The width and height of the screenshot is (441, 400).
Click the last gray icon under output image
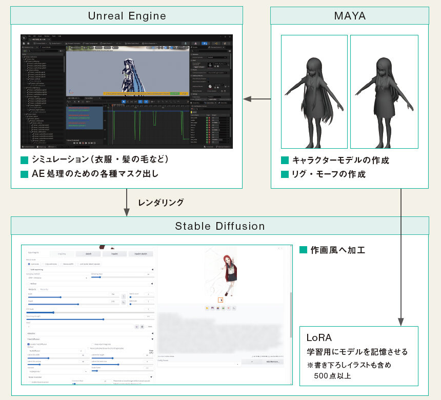(x=234, y=308)
